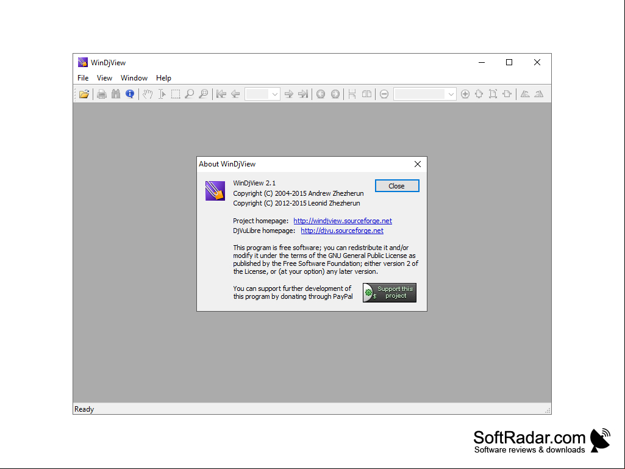This screenshot has width=625, height=469.
Task: Maximize the WinDjView main window
Action: tap(509, 63)
